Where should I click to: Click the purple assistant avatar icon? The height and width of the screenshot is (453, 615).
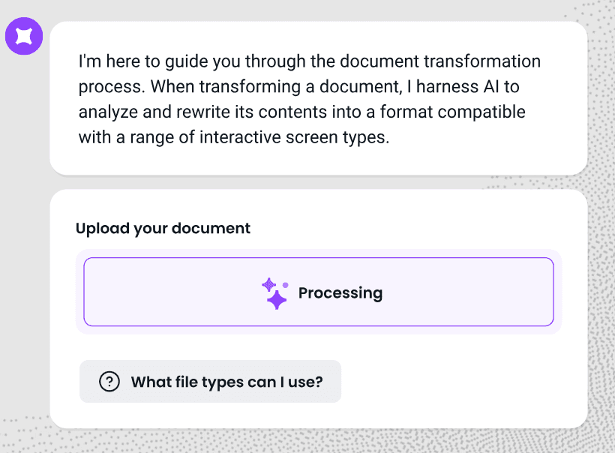coord(24,36)
